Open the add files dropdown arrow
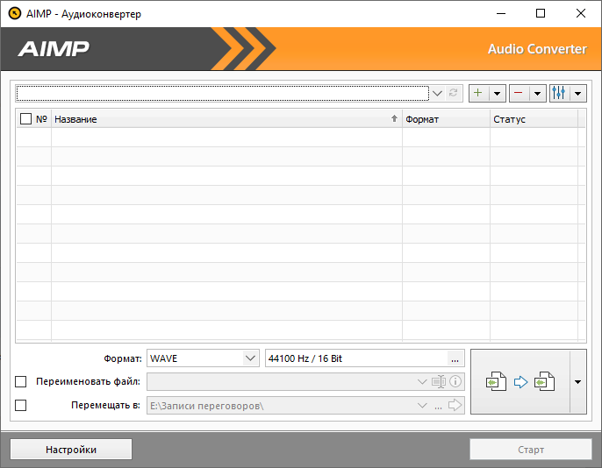 [x=498, y=93]
